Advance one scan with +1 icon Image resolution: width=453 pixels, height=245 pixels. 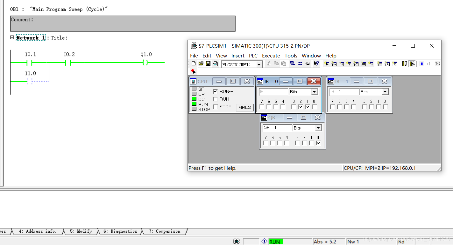428,64
